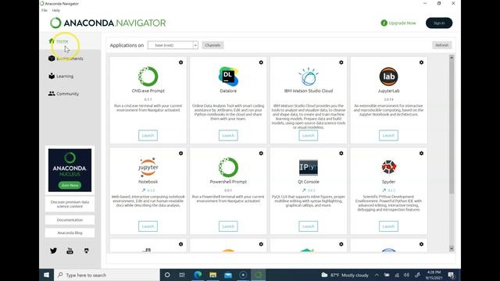Image resolution: width=500 pixels, height=281 pixels.
Task: Open the File menu
Action: point(45,10)
